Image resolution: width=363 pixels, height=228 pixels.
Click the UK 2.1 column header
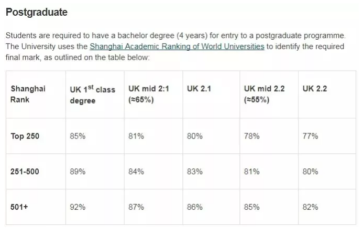coord(199,89)
